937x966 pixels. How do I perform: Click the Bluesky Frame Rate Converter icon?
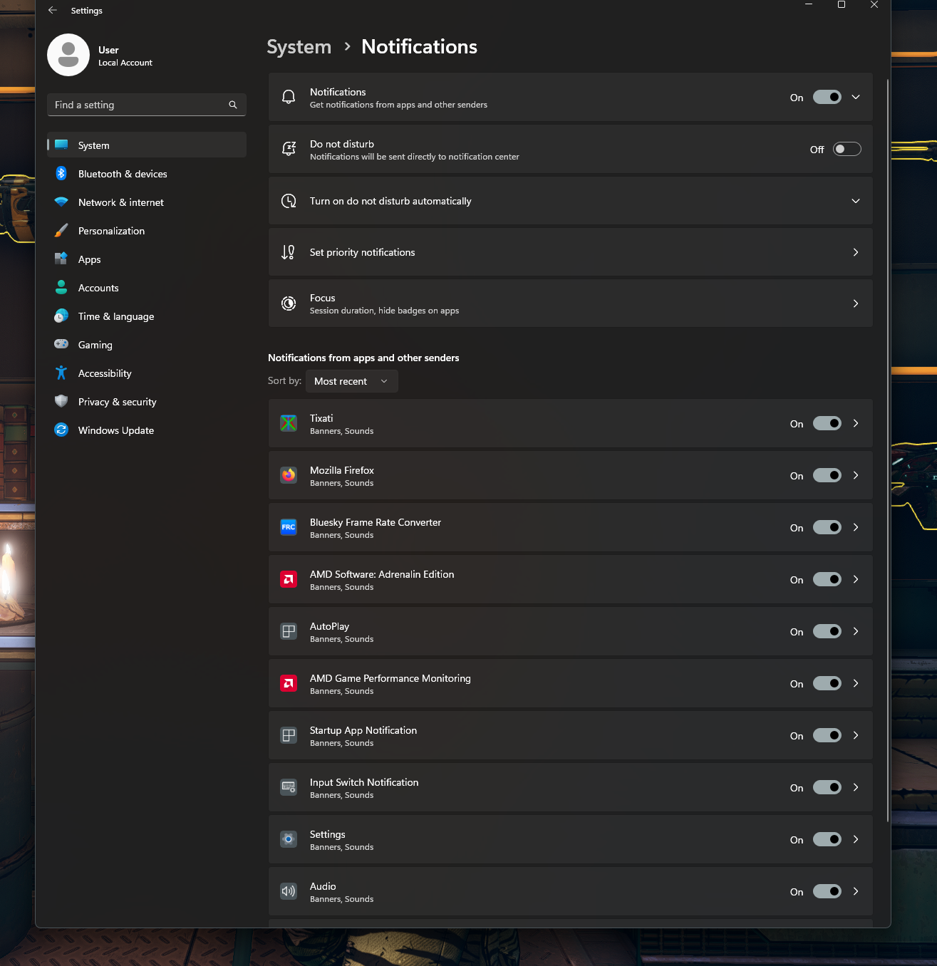click(289, 527)
